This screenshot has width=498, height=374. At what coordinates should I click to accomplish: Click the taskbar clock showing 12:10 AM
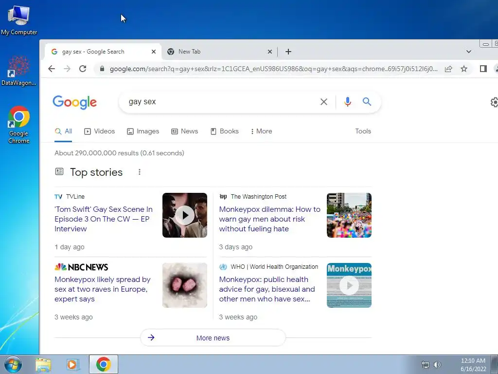[473, 365]
